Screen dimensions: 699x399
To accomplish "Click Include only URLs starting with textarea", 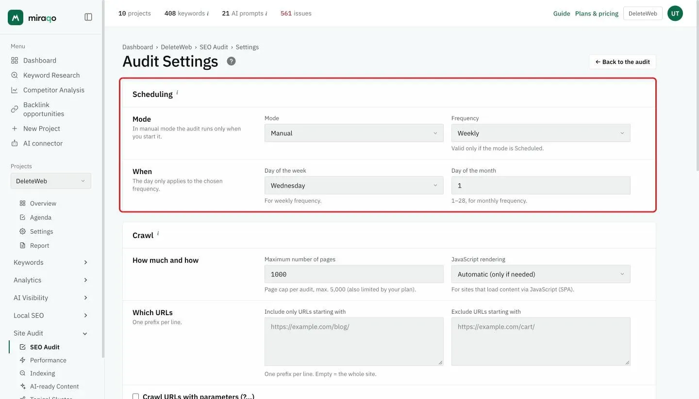I will coord(354,341).
